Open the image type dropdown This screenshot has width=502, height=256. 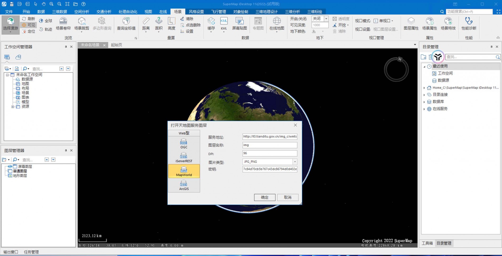(295, 162)
